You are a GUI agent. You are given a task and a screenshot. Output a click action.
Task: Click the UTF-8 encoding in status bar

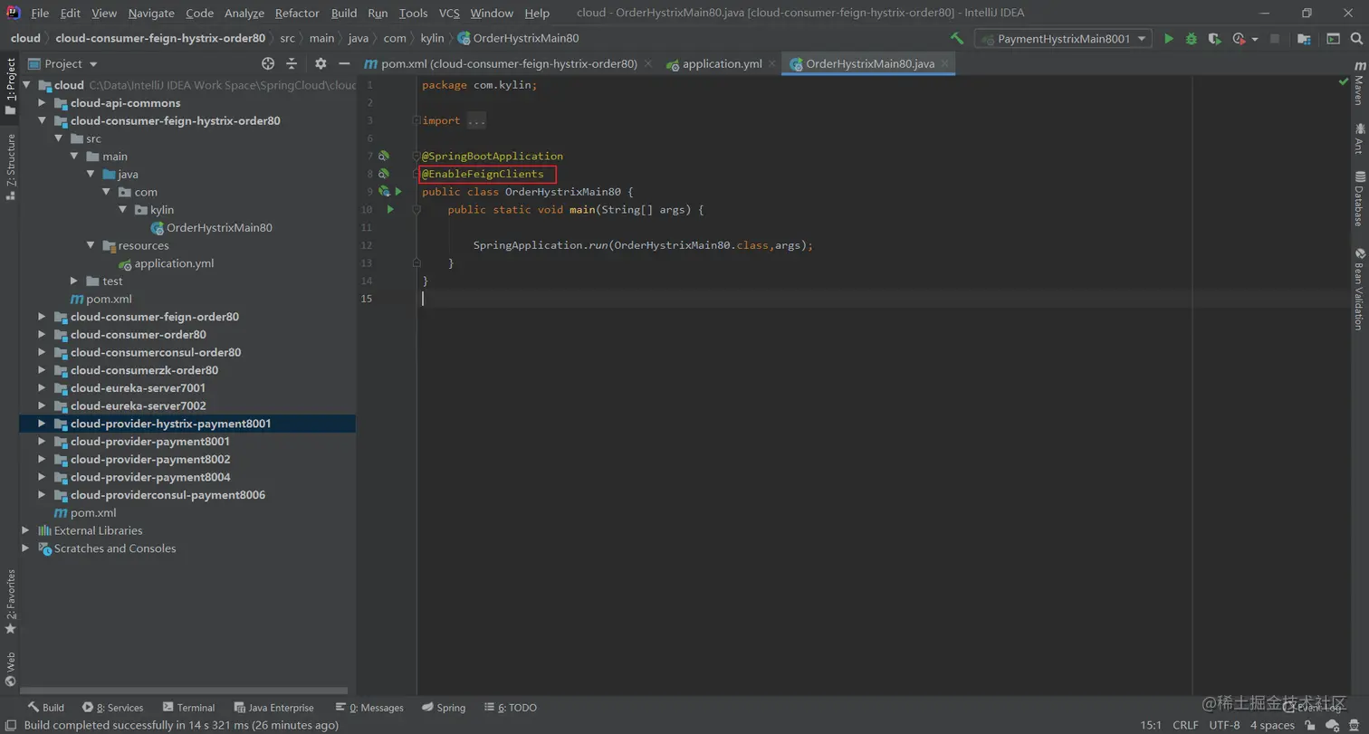[1224, 725]
